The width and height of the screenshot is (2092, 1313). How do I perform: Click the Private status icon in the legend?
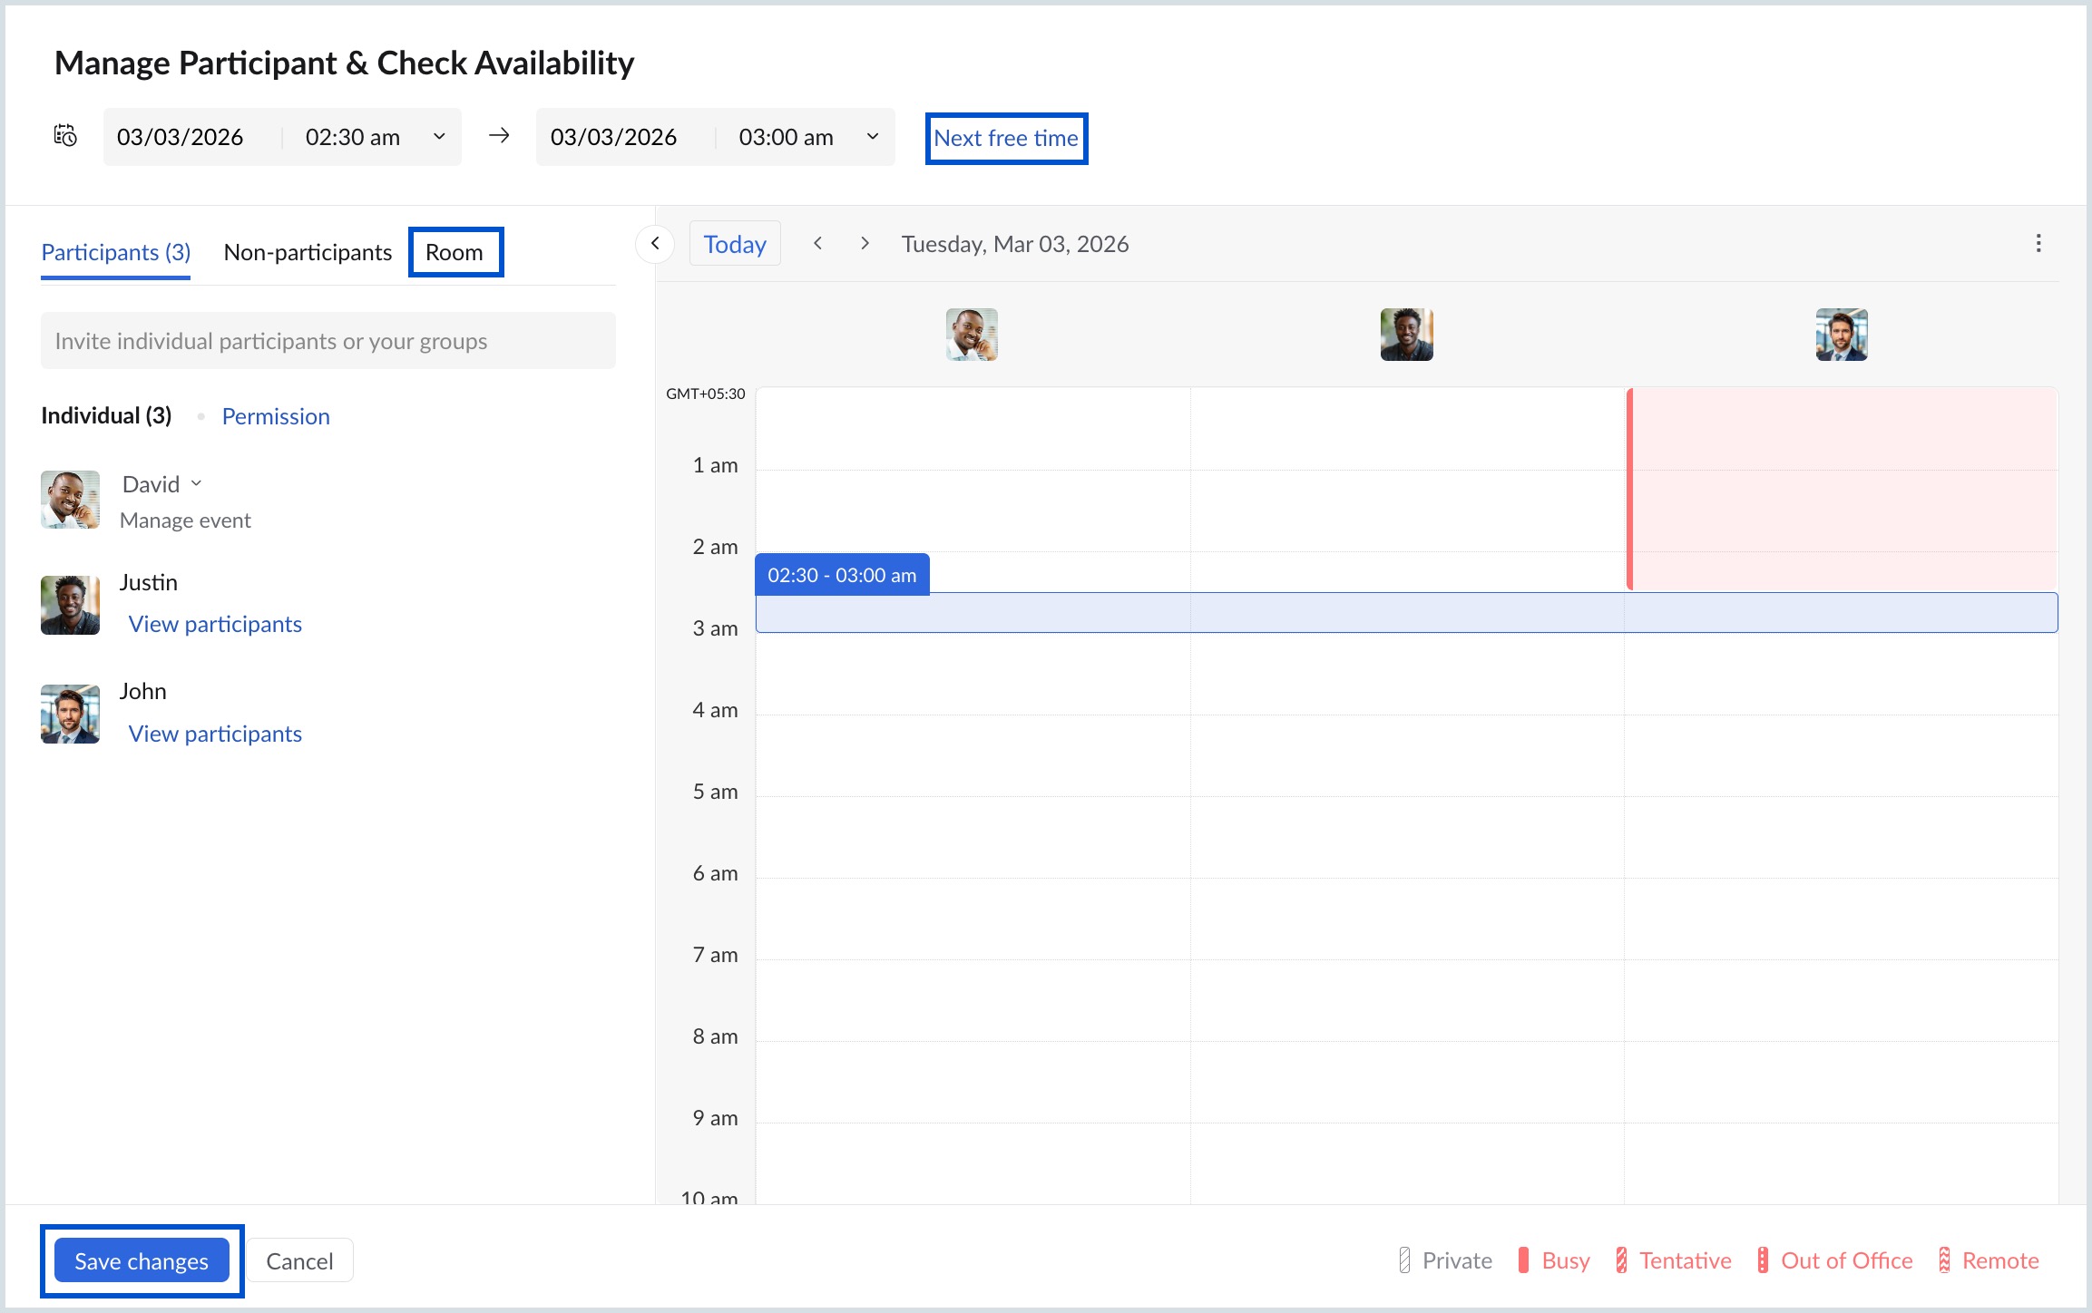pos(1403,1260)
